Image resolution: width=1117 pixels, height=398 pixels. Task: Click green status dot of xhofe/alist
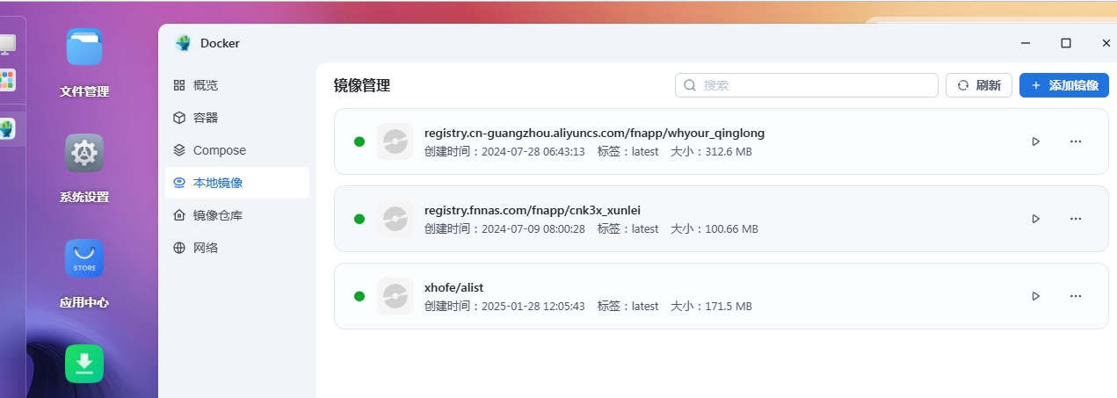[x=359, y=296]
